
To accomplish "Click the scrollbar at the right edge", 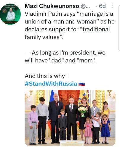I will pos(119,28).
